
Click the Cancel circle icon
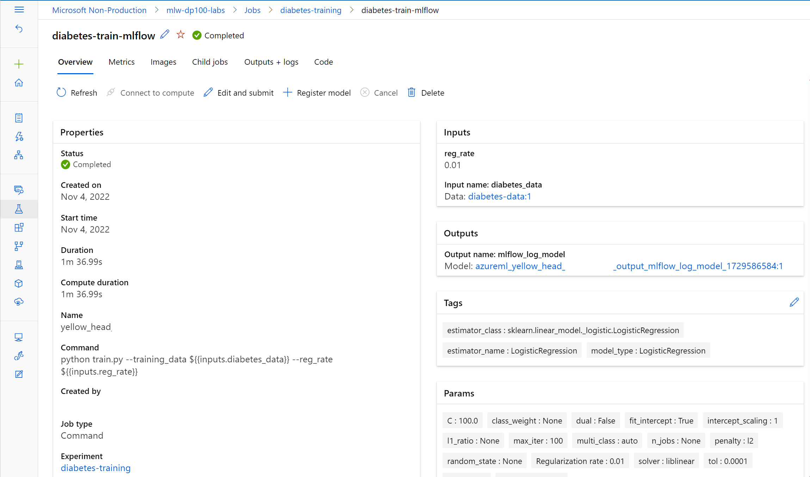point(364,92)
